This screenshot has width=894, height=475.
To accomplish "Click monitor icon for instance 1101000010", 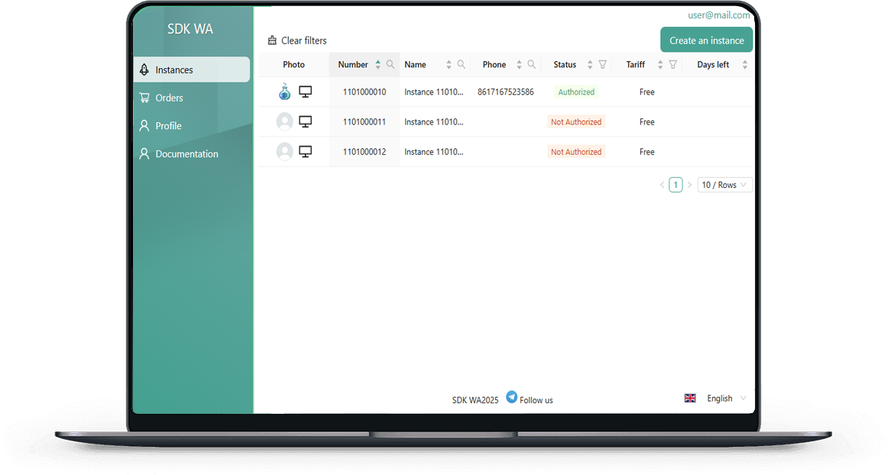I will (x=305, y=92).
